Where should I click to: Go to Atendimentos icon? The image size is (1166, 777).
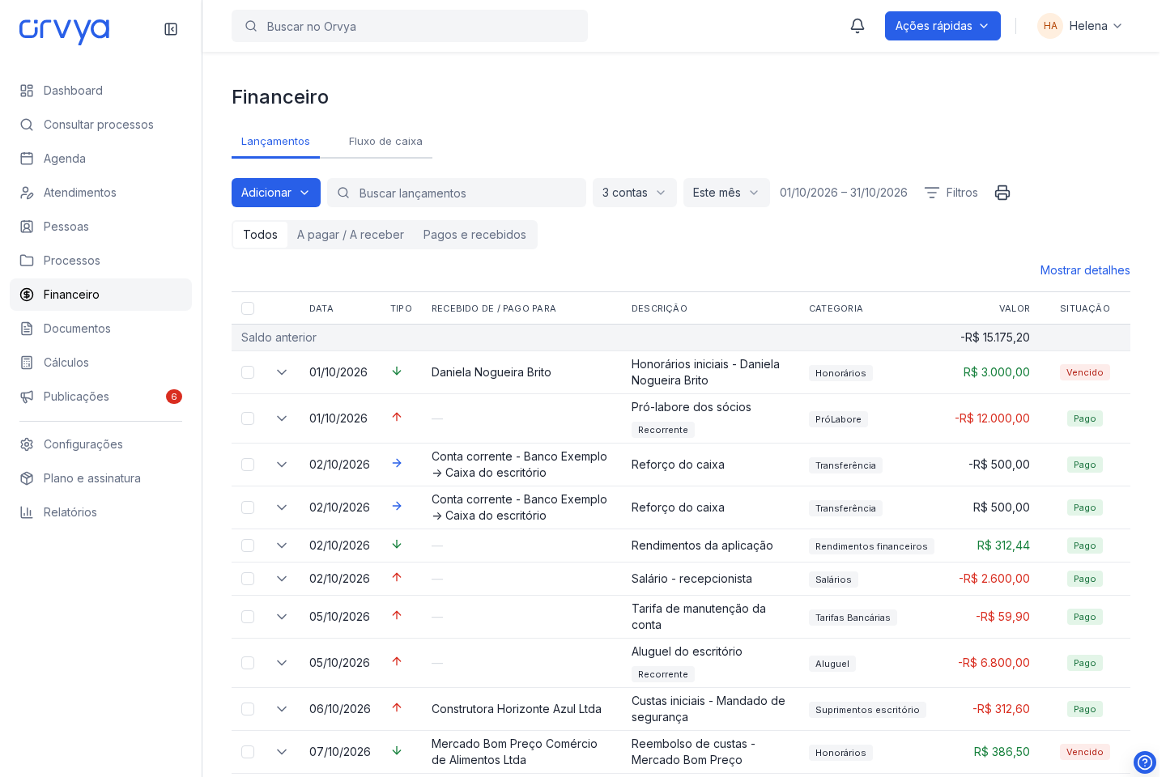27,193
